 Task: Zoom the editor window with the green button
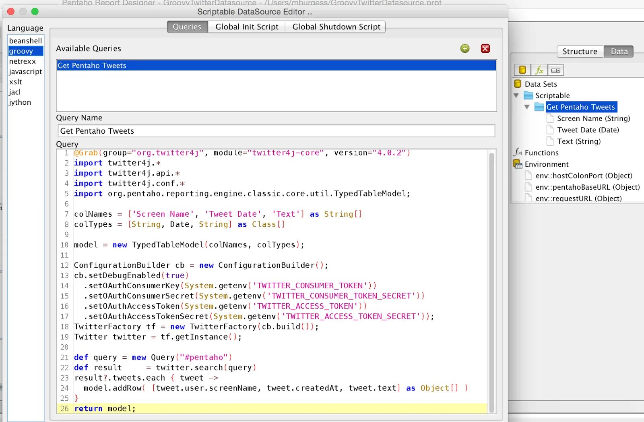click(35, 12)
